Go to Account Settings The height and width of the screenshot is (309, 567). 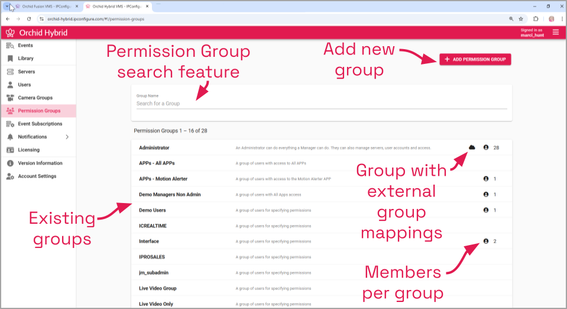(x=37, y=176)
